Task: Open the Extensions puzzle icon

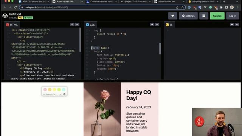Action: click(x=221, y=8)
